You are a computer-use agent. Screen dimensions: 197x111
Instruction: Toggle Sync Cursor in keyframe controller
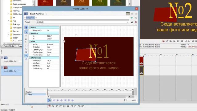click(49, 100)
